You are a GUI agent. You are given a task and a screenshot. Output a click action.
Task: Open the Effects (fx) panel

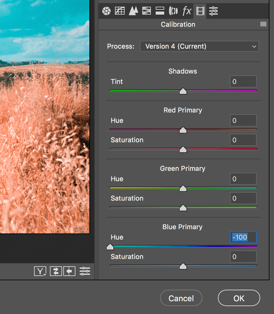187,11
